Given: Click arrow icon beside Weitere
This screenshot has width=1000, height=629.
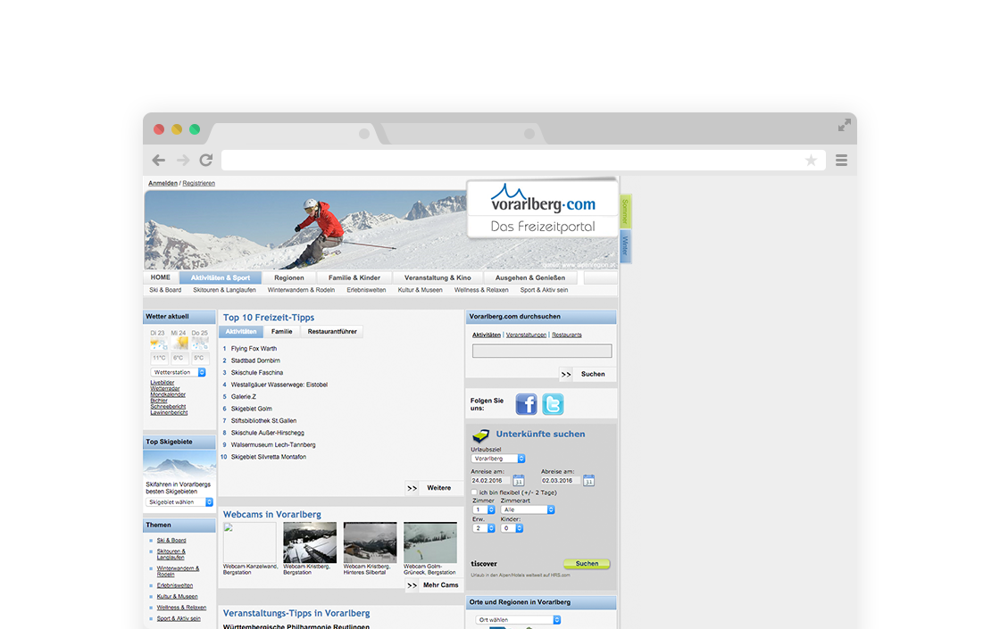Looking at the screenshot, I should point(412,488).
